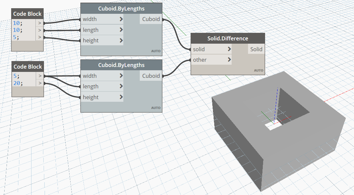The width and height of the screenshot is (354, 195).
Task: Click output port beside second "10;" line
Action: click(39, 30)
